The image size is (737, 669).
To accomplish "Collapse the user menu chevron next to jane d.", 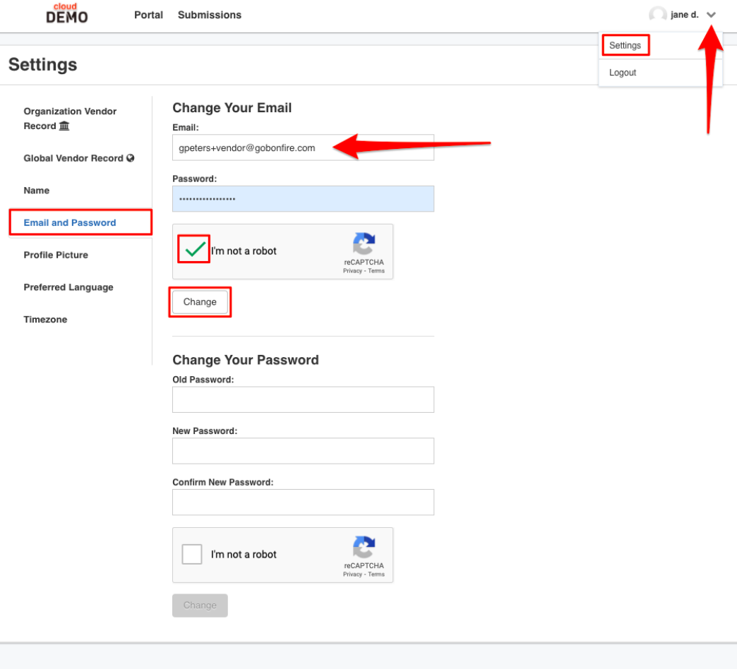I will click(711, 15).
